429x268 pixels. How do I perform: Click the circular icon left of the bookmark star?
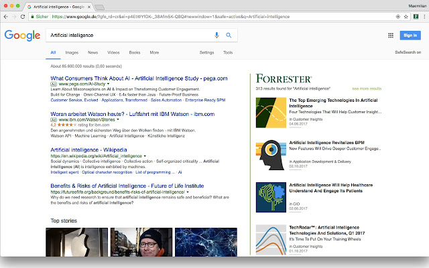pyautogui.click(x=398, y=17)
